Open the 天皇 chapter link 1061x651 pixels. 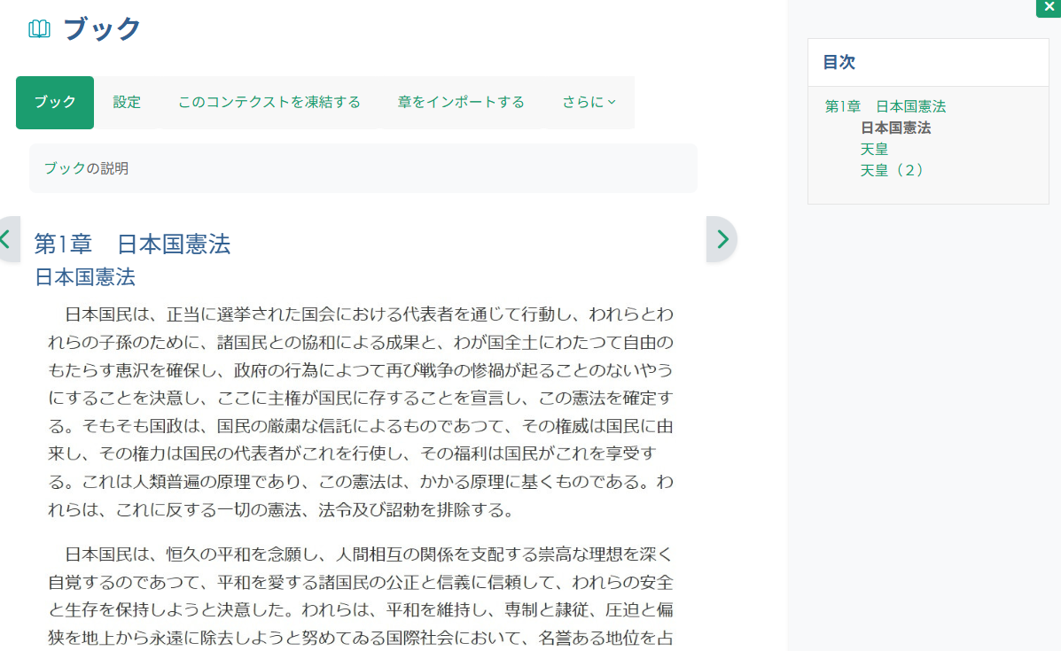tap(875, 149)
